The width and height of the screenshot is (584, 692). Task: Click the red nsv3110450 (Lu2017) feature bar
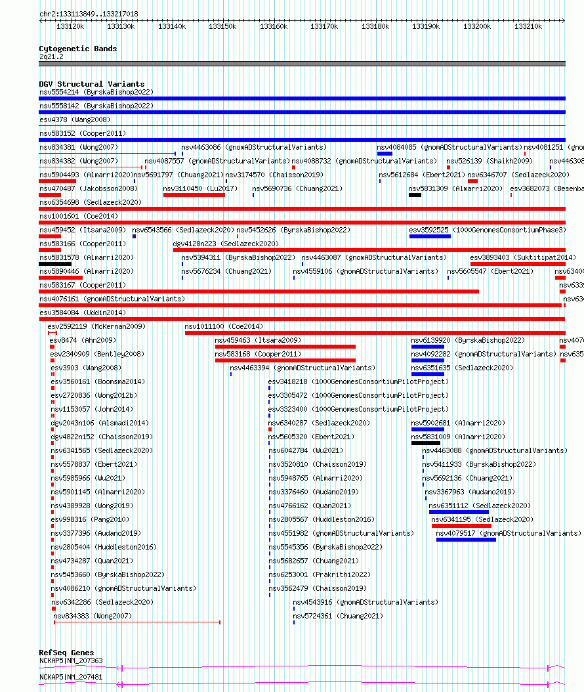click(x=194, y=195)
